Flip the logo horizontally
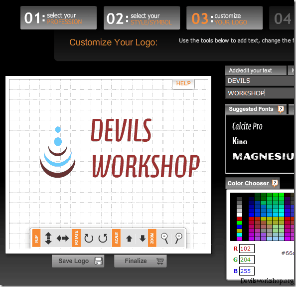The height and width of the screenshot is (287, 296). (63, 238)
